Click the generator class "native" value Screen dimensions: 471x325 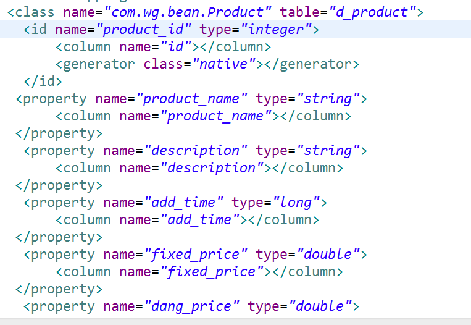tap(223, 64)
